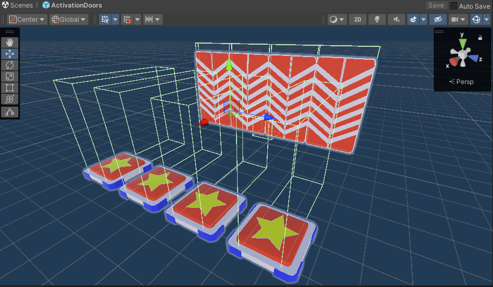Screen dimensions: 493x287
Task: Click the center cube of orientation gizmo
Action: [462, 55]
